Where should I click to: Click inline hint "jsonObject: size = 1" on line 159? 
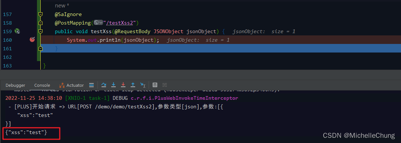[x=264, y=32]
